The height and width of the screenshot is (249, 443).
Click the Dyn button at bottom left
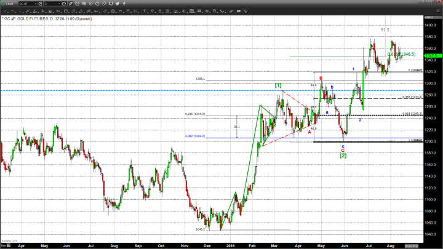(x=4, y=245)
